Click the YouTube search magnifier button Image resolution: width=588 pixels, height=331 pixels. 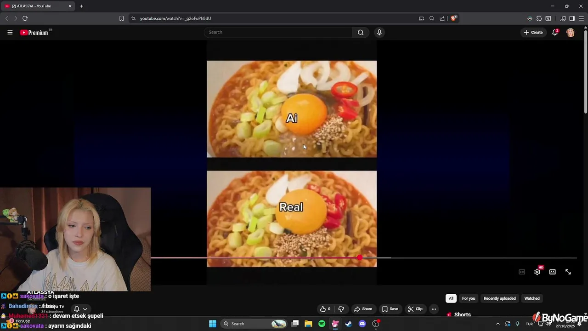point(361,32)
